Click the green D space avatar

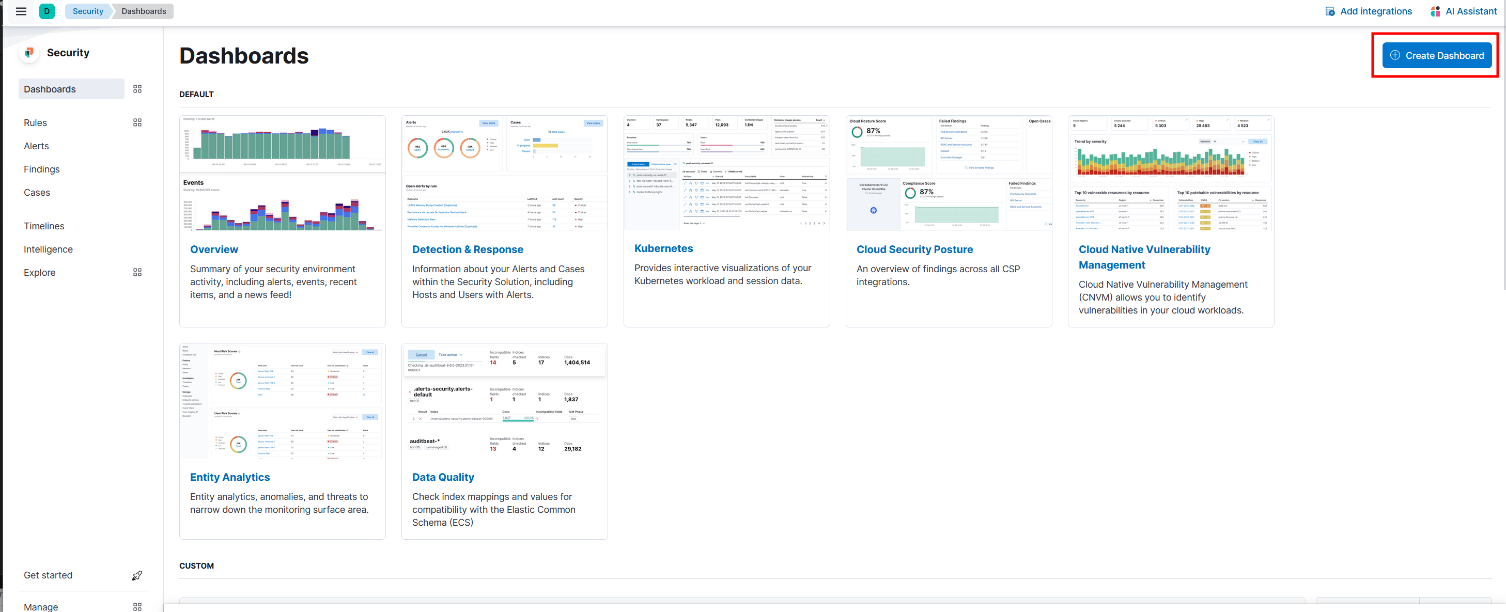pos(47,11)
